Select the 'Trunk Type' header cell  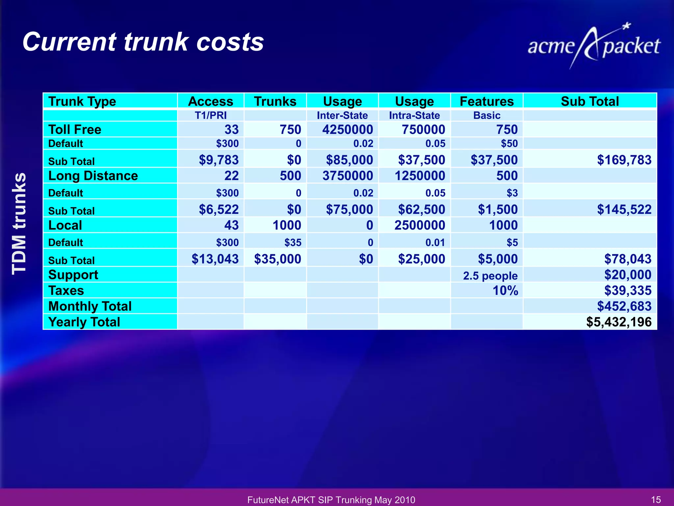(110, 101)
